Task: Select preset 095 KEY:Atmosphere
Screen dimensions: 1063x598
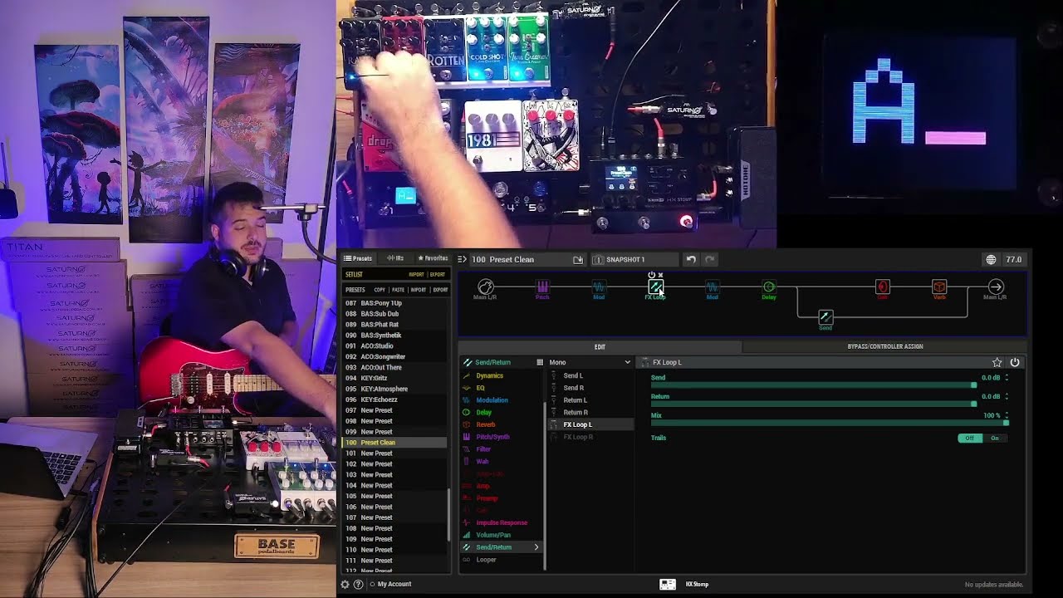Action: (x=394, y=389)
